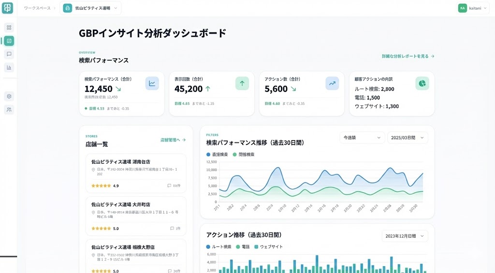Click the workspace icon beside 佐山ピラティス道場
495x273 pixels.
coord(68,8)
